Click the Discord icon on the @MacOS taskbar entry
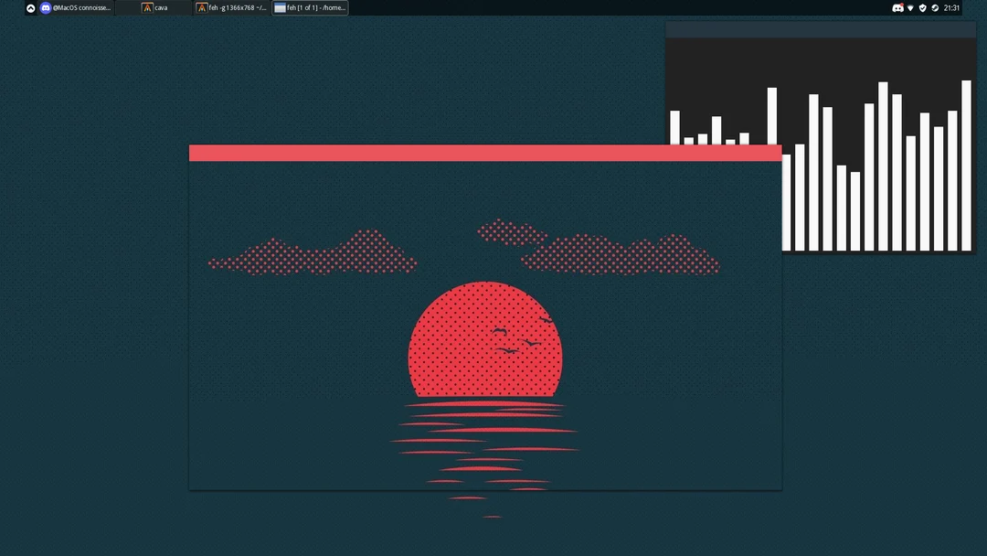This screenshot has width=987, height=556. click(46, 7)
